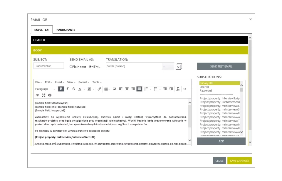Toggle bold formatting in editor toolbar
Screen dimensions: 282x181
pos(61,89)
